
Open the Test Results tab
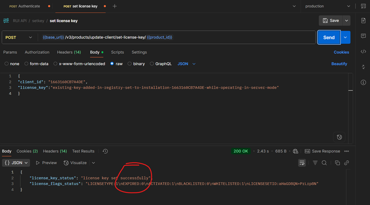pyautogui.click(x=83, y=151)
